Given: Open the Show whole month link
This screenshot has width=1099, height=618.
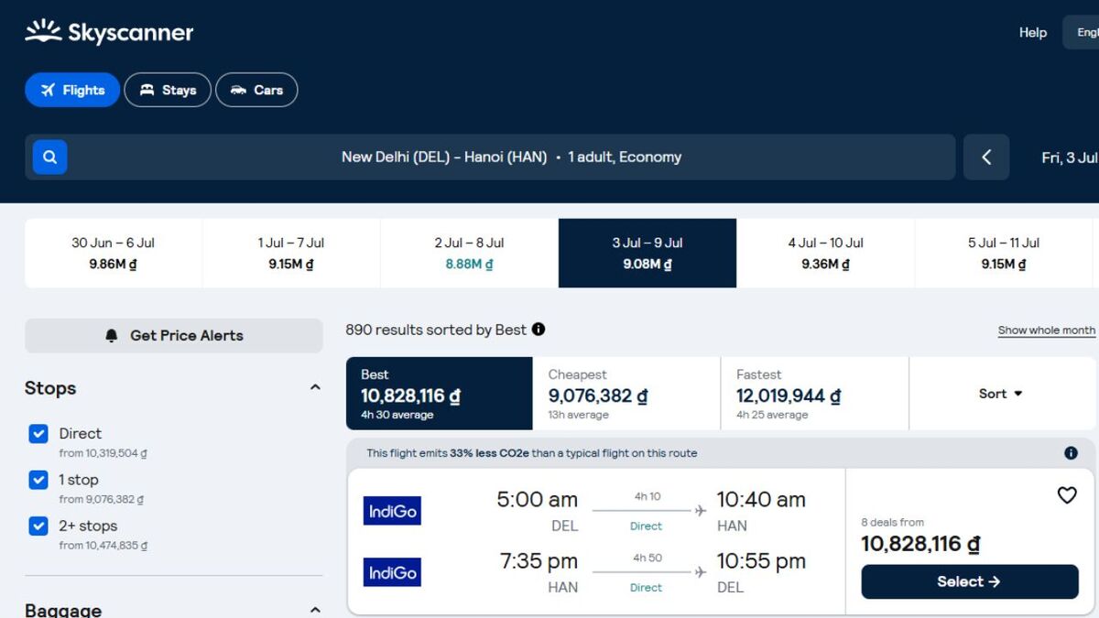Looking at the screenshot, I should [x=1047, y=331].
